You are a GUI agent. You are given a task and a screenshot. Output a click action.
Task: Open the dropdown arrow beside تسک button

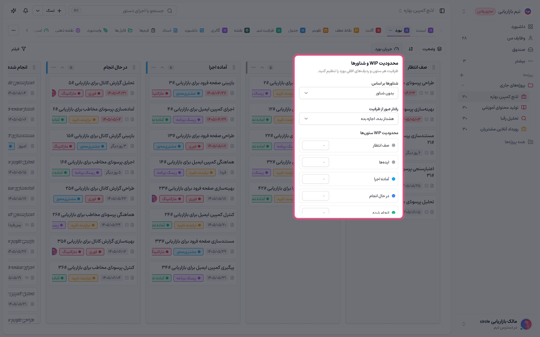(x=38, y=11)
